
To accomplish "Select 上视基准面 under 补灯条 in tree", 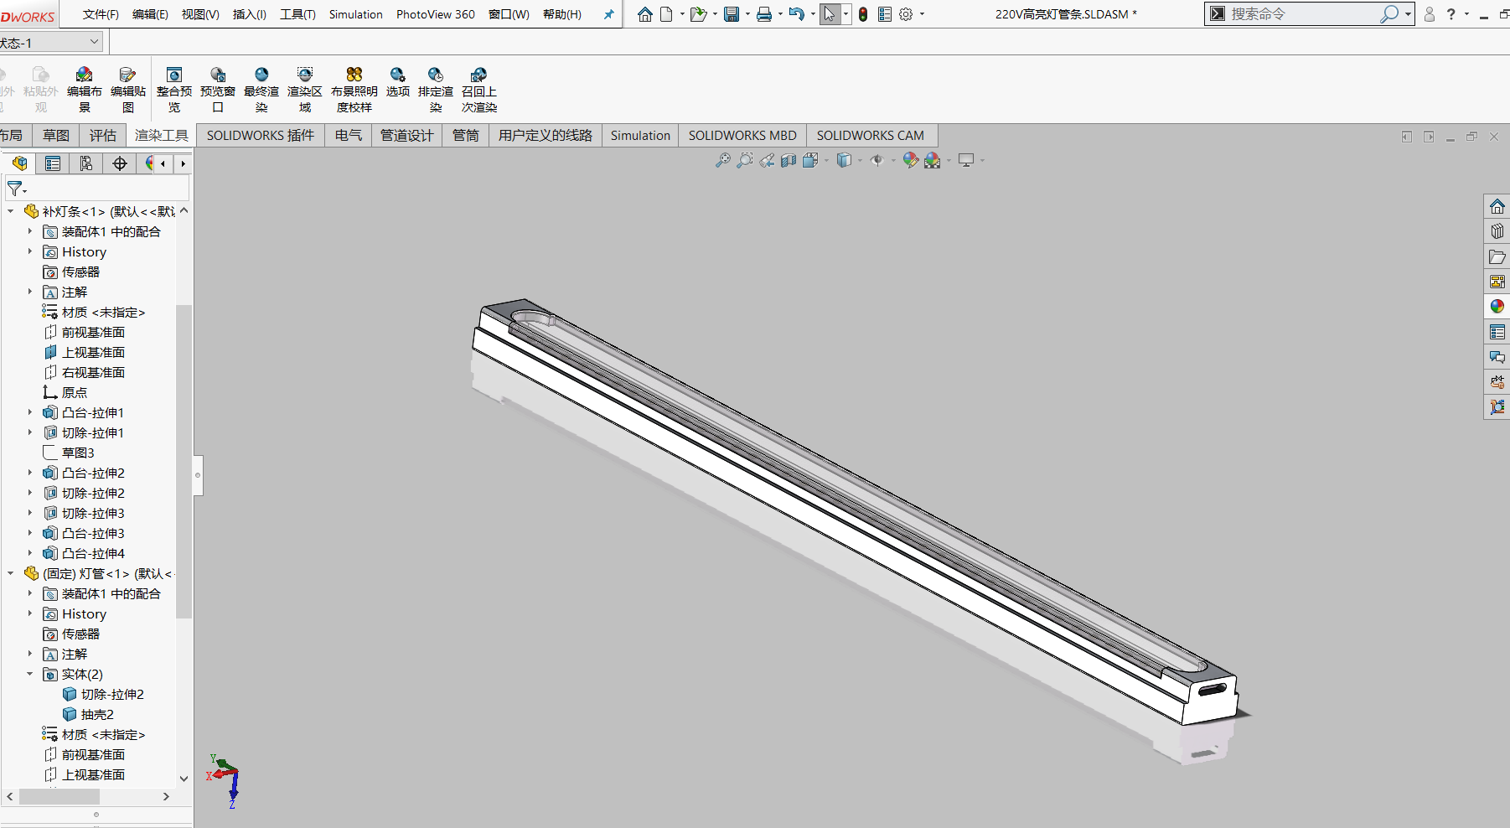I will pyautogui.click(x=93, y=352).
